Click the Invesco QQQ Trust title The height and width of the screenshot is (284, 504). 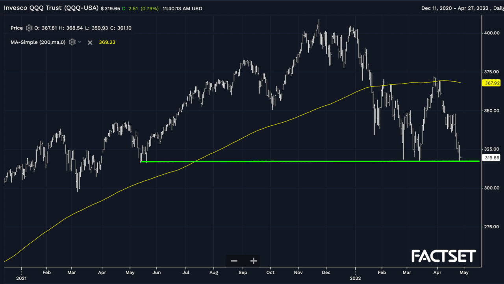51,8
